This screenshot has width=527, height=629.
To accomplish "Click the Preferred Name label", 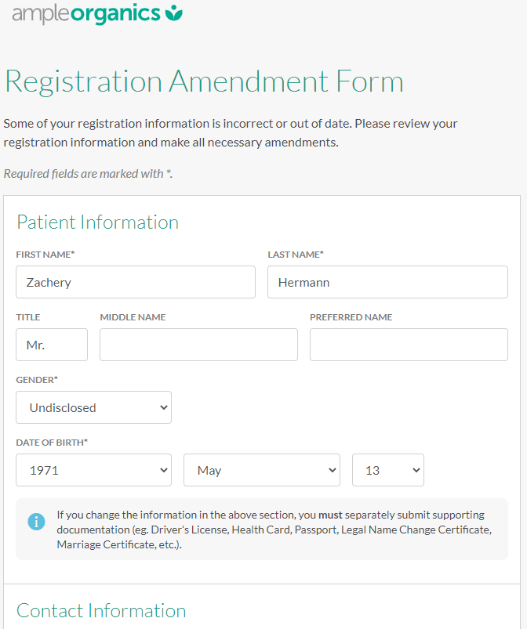I will tap(351, 317).
